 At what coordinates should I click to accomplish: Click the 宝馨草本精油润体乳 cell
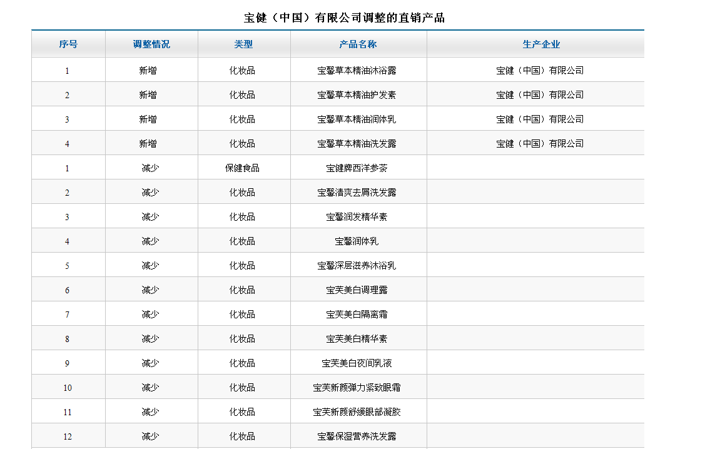coord(357,119)
